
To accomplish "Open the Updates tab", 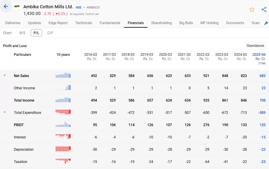I will (34, 23).
